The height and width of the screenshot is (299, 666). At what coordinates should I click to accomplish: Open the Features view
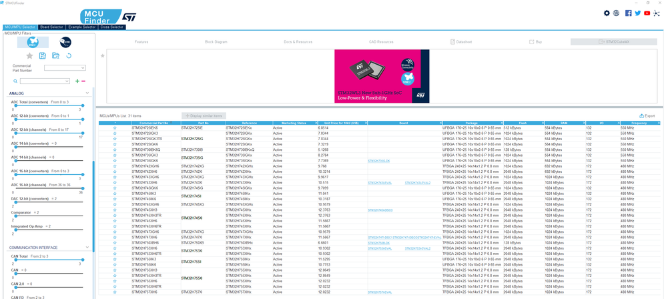(141, 42)
